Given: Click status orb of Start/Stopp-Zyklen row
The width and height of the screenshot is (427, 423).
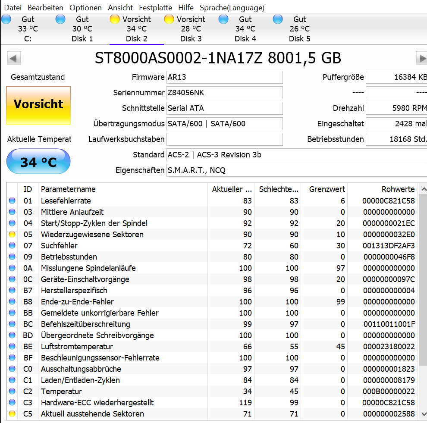Looking at the screenshot, I should tap(12, 223).
